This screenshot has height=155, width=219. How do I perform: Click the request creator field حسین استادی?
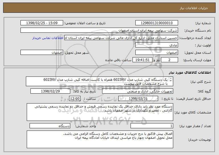tap(121, 38)
